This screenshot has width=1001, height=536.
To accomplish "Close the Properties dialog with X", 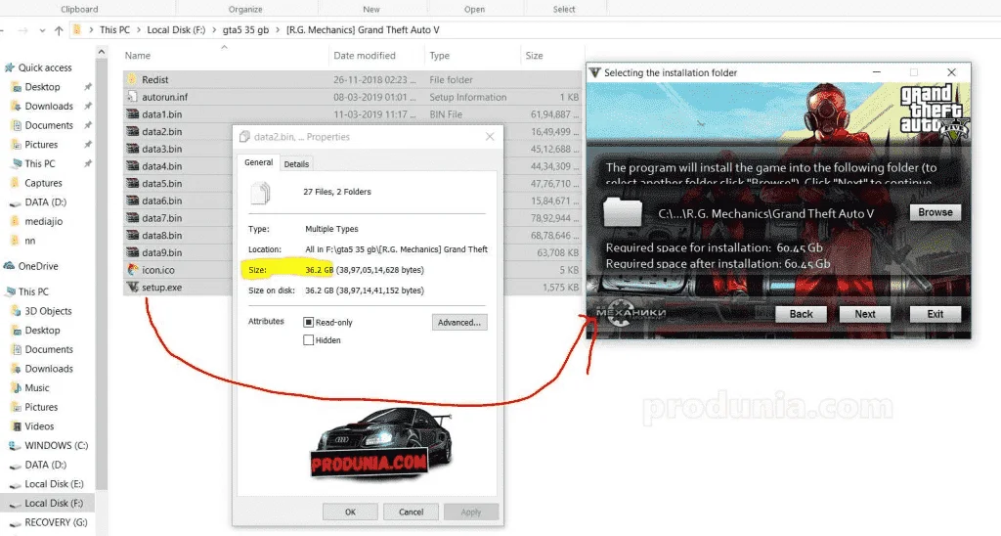I will [490, 137].
